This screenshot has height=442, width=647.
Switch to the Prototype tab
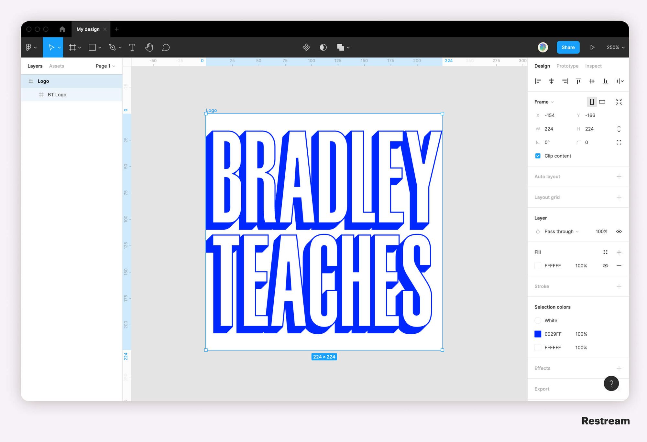pos(568,65)
